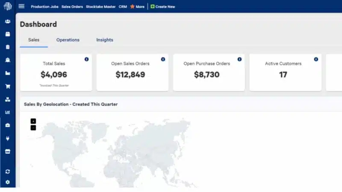The image size is (342, 192).
Task: Open the plug integrations icon in sidebar
Action: (8, 138)
